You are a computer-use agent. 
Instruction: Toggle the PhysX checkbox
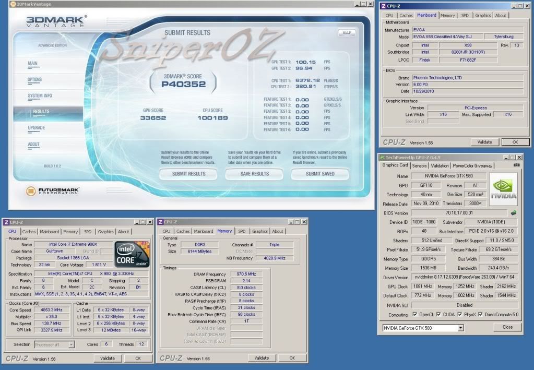click(x=459, y=315)
